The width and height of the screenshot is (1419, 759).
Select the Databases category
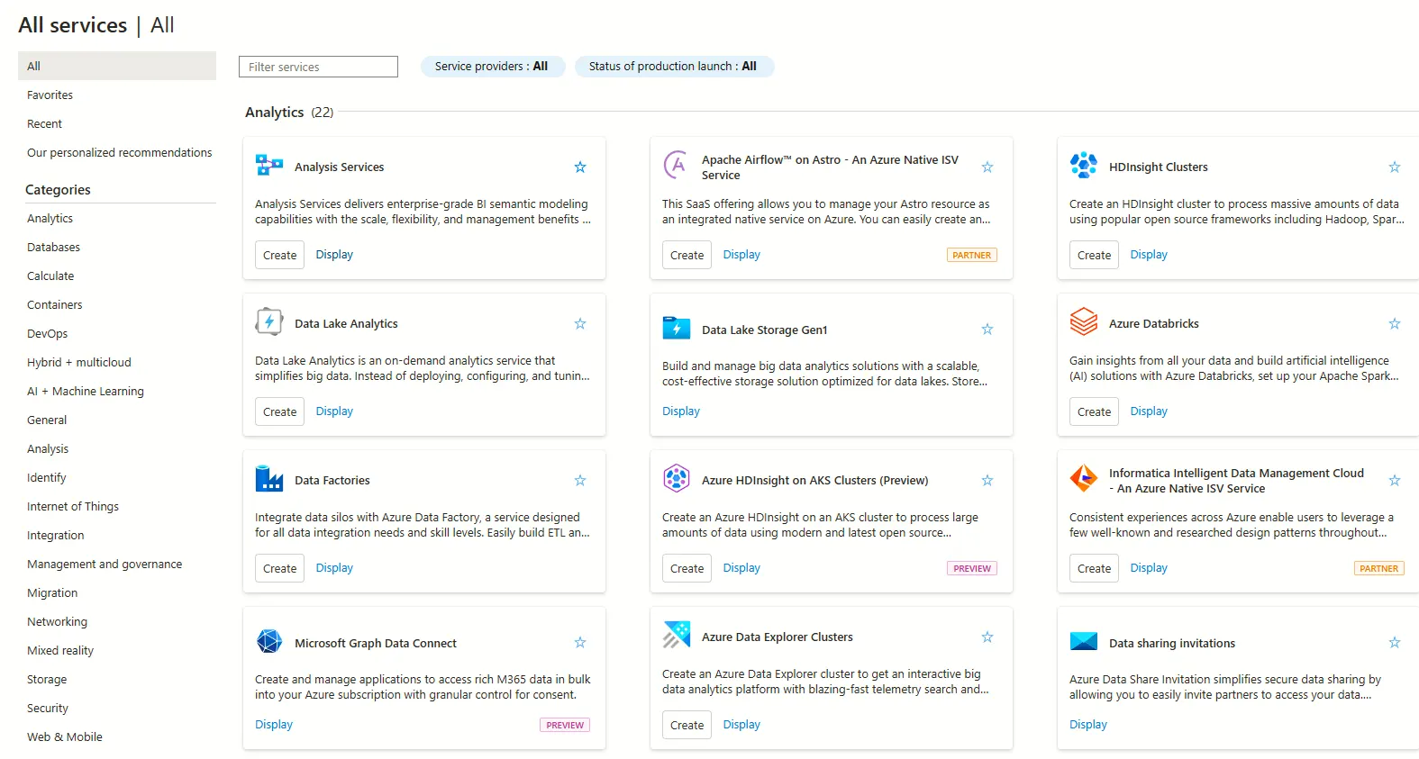click(x=54, y=247)
